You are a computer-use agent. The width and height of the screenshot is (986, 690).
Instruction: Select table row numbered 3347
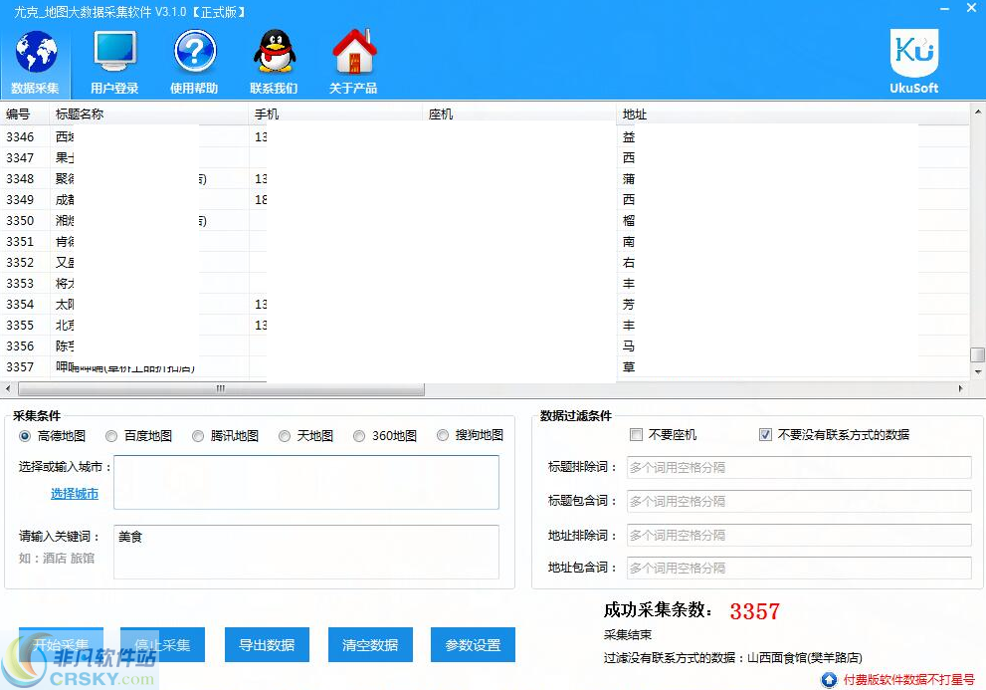(x=485, y=157)
